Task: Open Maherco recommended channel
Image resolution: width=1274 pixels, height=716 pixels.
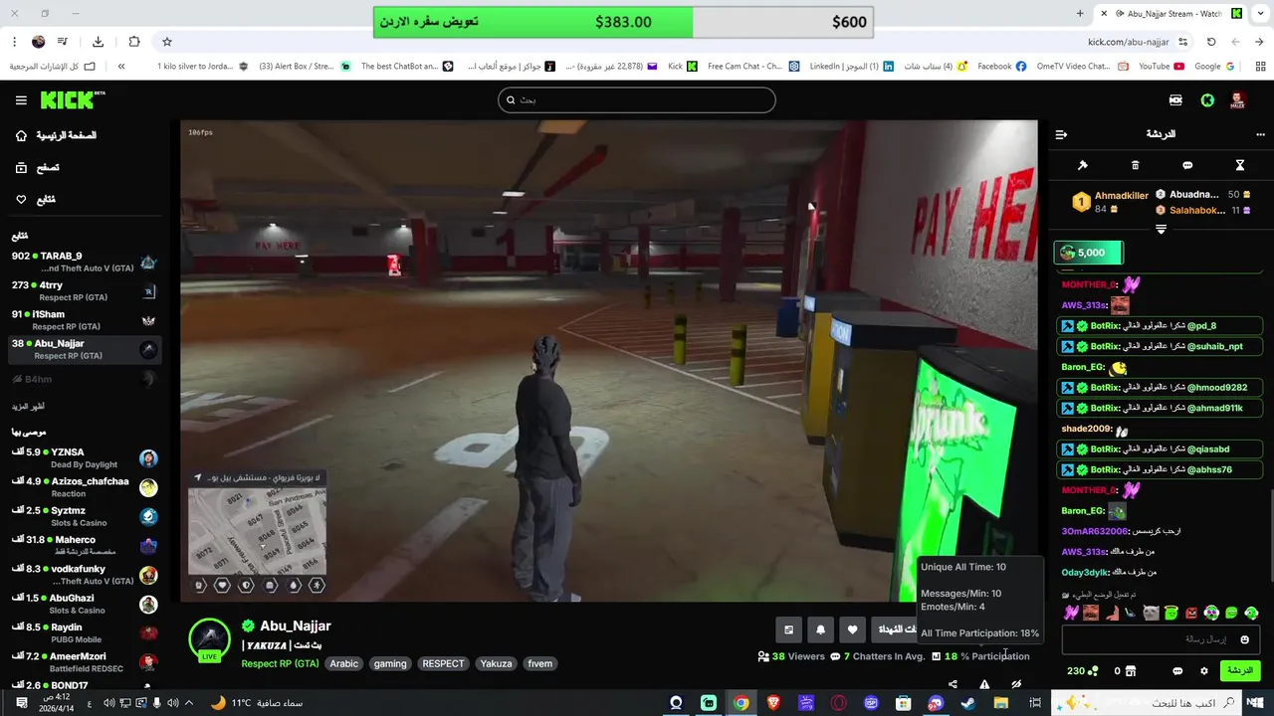Action: pos(84,545)
